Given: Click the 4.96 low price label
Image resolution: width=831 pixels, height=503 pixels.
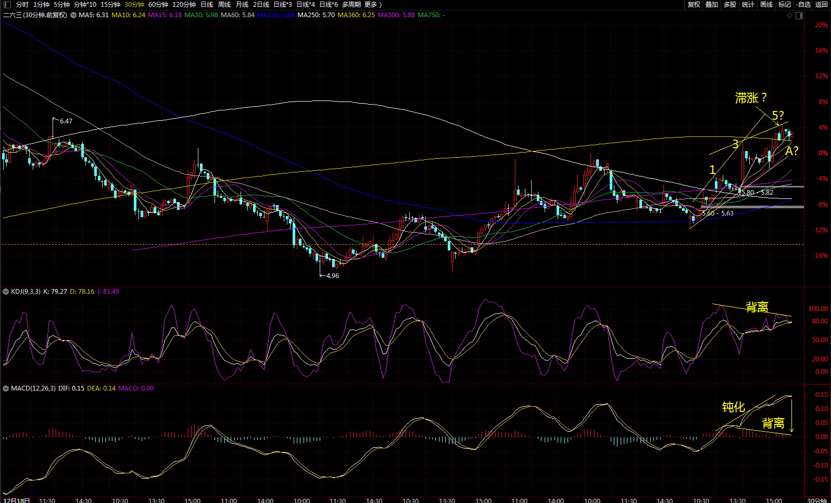Looking at the screenshot, I should (332, 276).
